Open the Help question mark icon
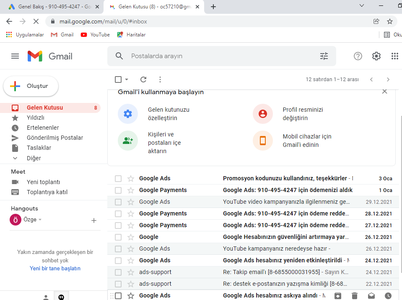This screenshot has height=300, width=402. point(358,56)
